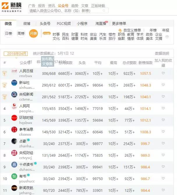This screenshot has height=195, width=177.
Task: Open the 数据说明 link
Action: click(x=162, y=54)
